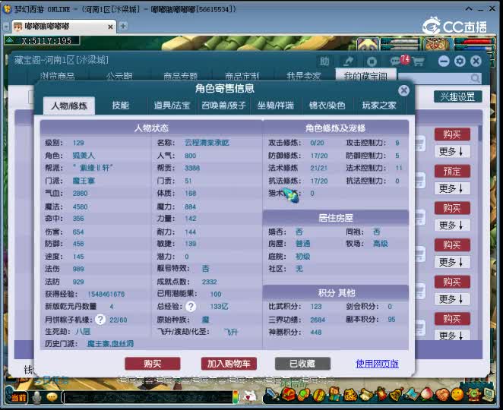Click the red 购买 button in dialog footer
503x410 pixels.
click(x=153, y=364)
